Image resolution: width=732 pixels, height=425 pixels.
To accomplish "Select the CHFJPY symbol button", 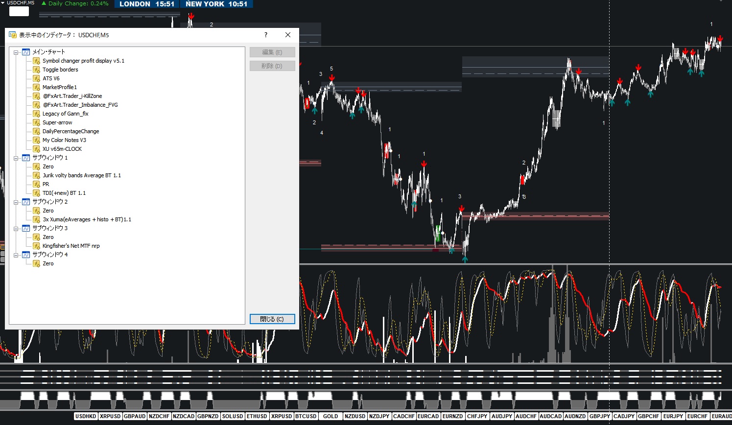I will tap(477, 416).
